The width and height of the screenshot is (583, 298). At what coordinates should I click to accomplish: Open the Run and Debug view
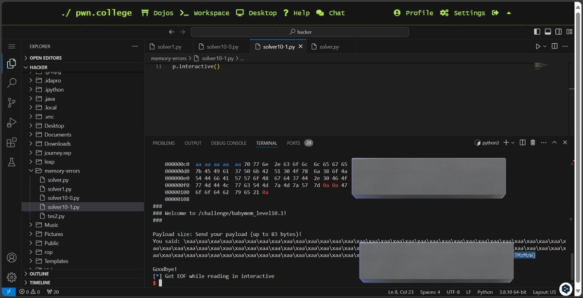point(12,123)
